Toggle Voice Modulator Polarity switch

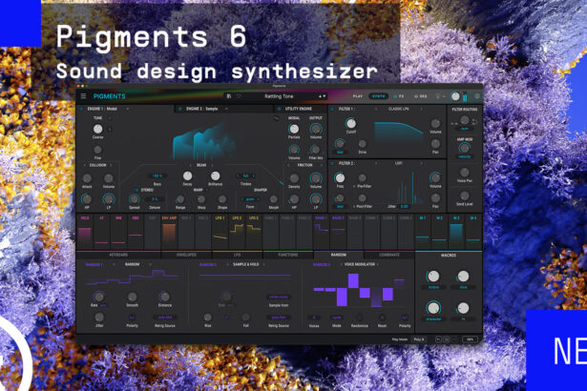405,318
